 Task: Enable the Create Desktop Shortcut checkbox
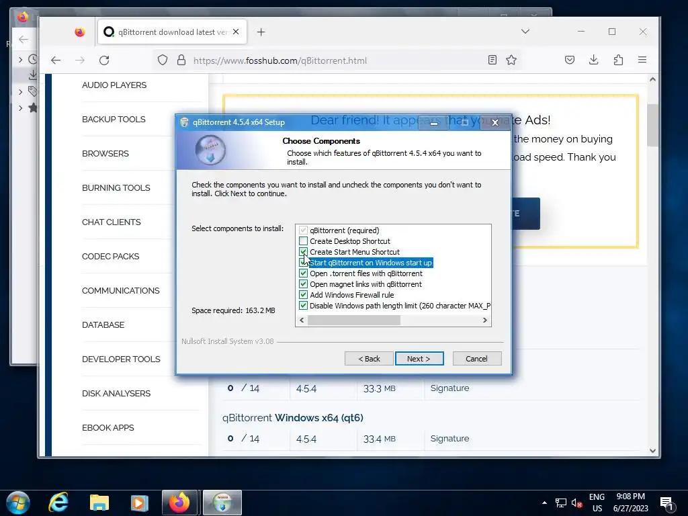click(x=303, y=241)
